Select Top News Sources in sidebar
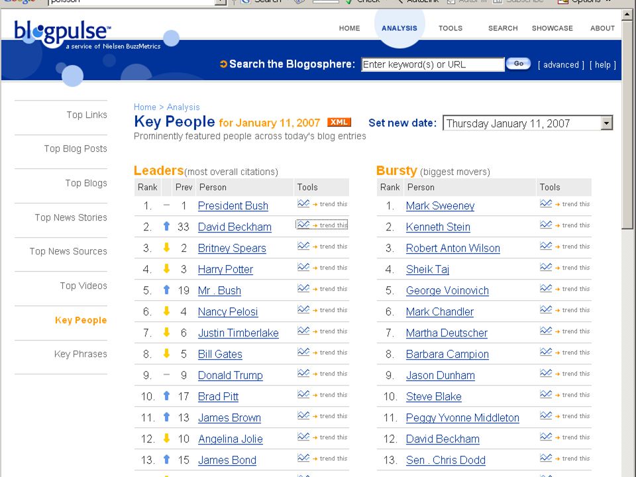This screenshot has height=477, width=636. coord(68,252)
